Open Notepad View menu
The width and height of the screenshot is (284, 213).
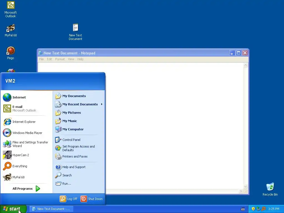click(71, 59)
